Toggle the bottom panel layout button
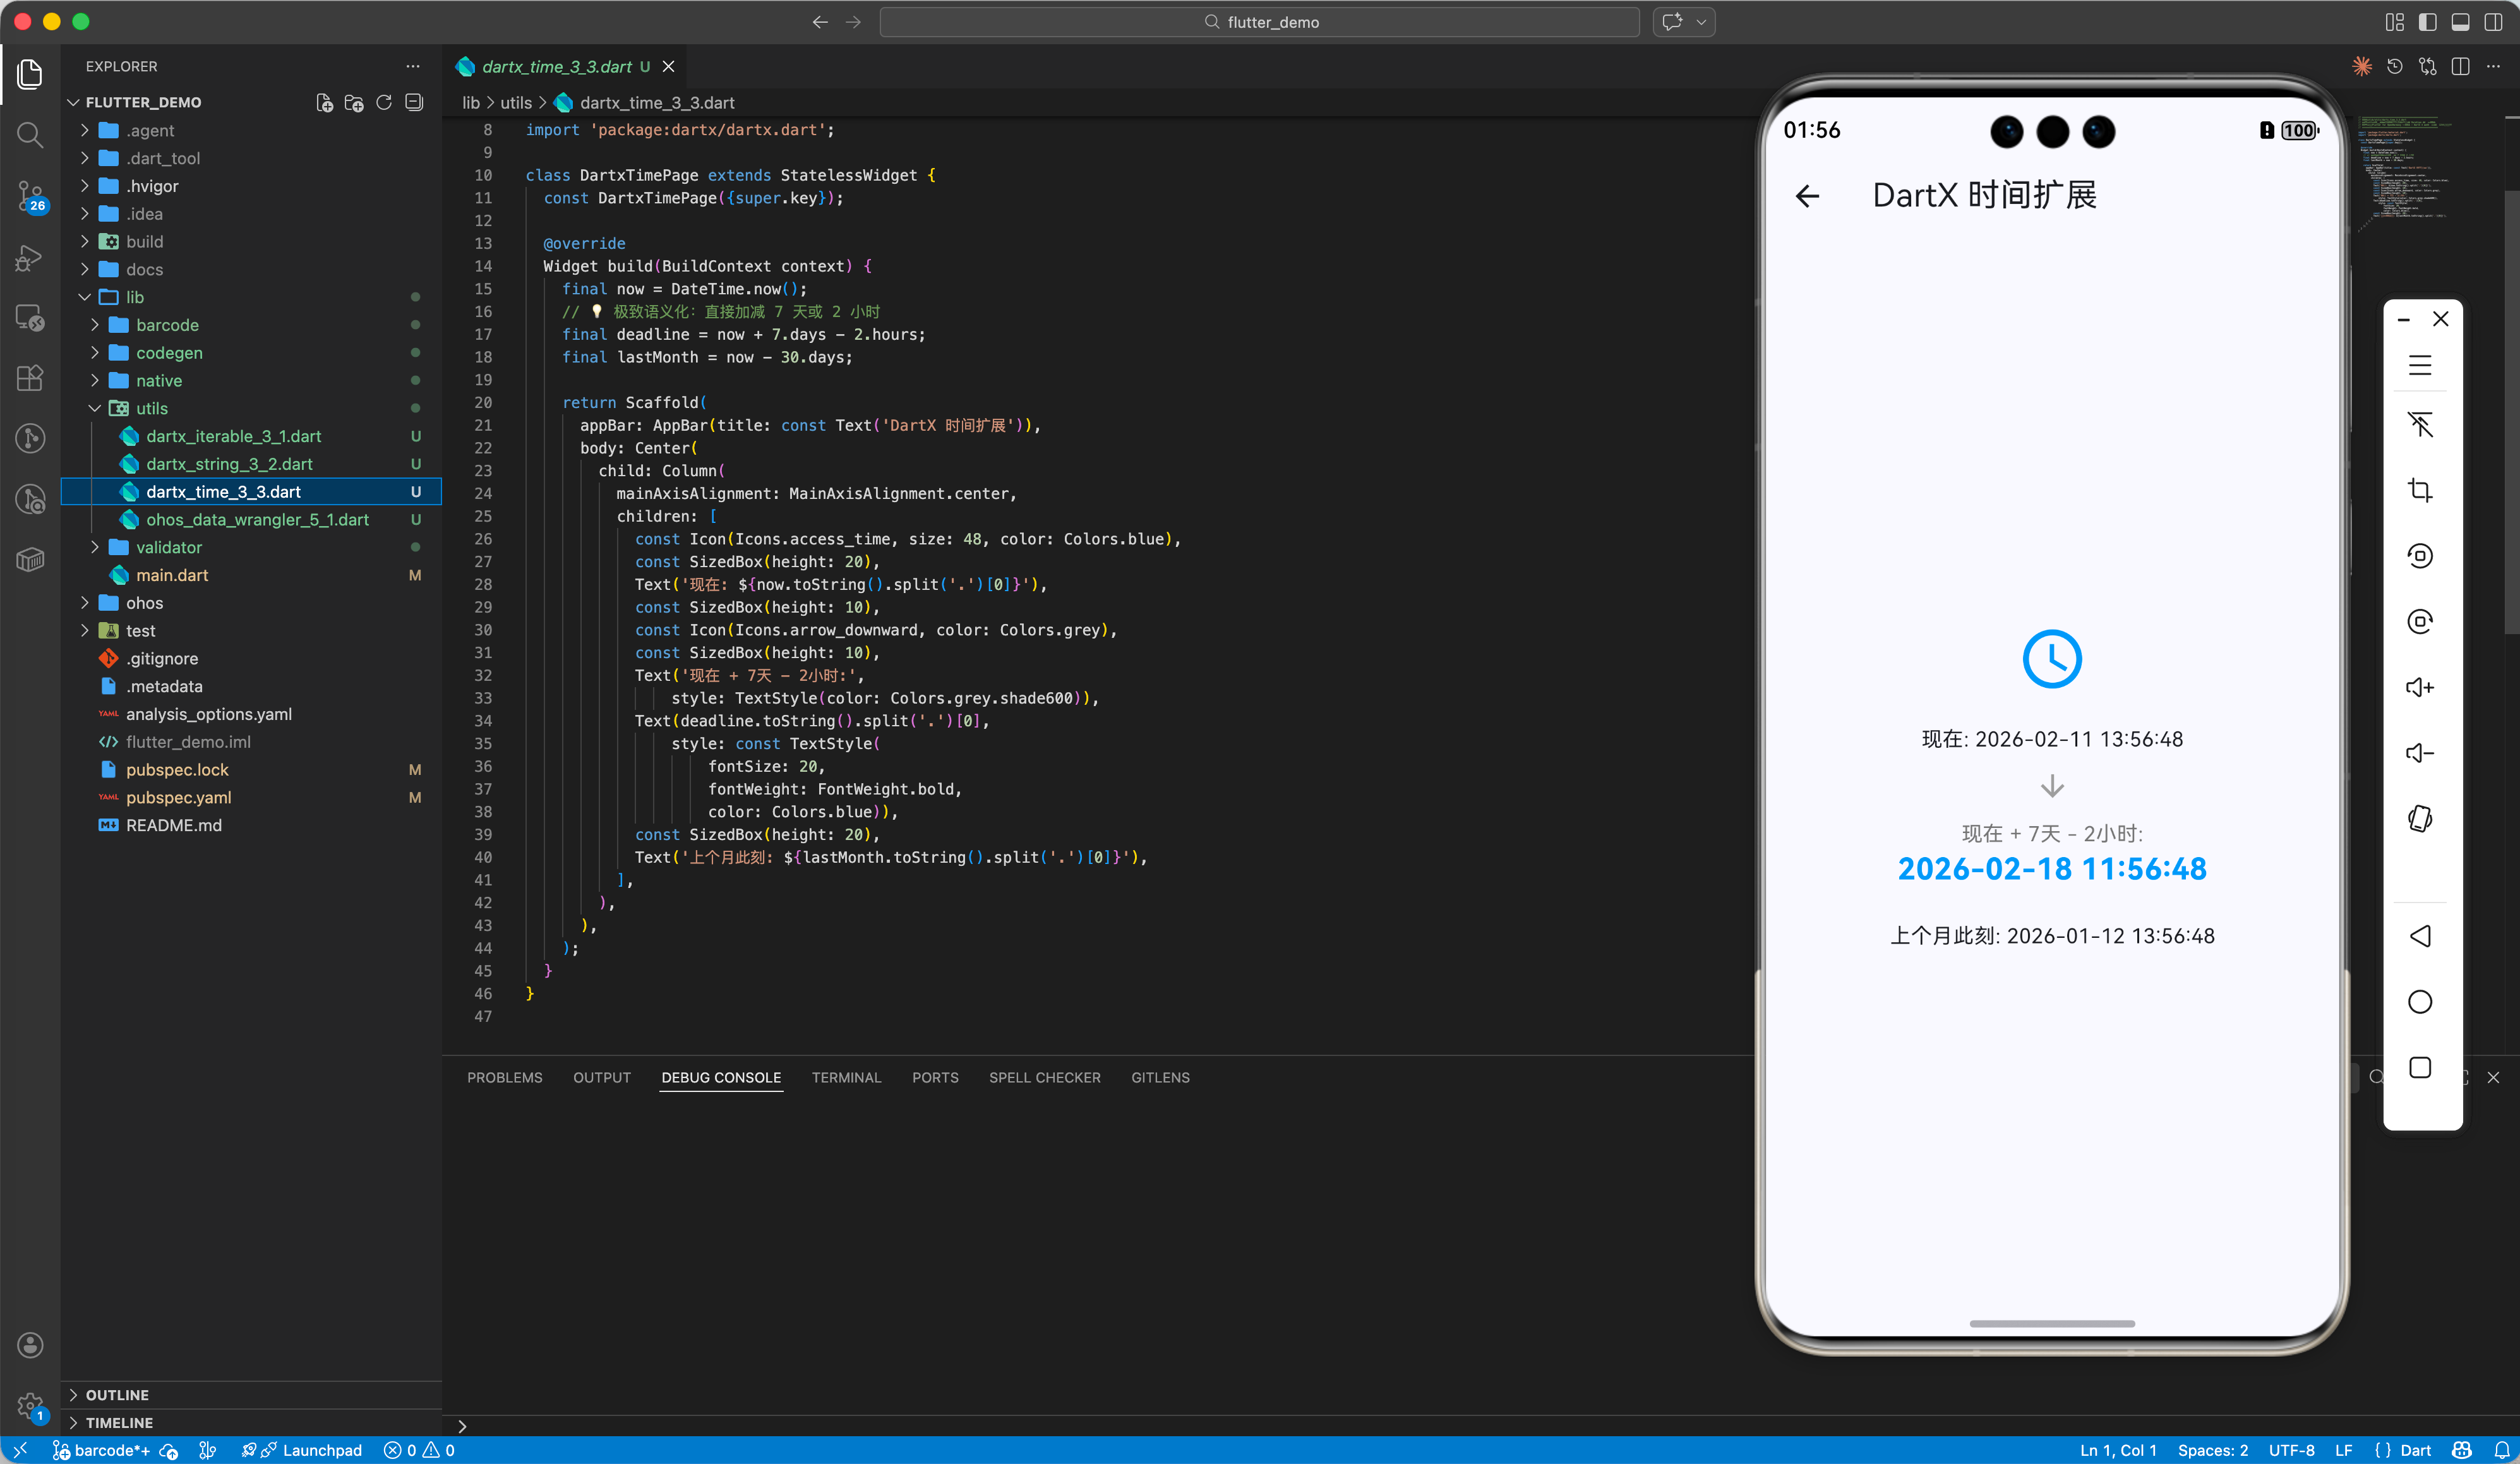The image size is (2520, 1464). 2460,22
